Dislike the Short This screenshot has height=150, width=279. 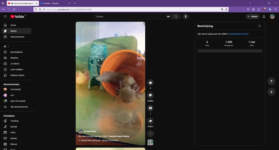pyautogui.click(x=150, y=95)
